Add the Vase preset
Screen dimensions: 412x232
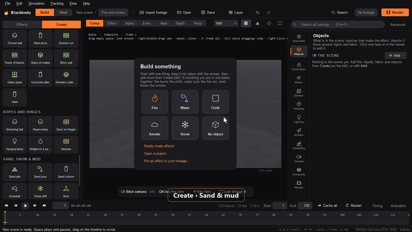pyautogui.click(x=15, y=97)
